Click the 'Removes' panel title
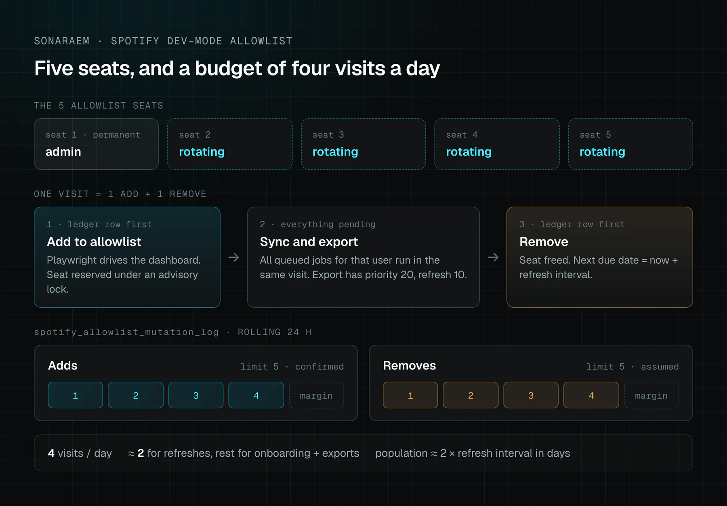This screenshot has height=506, width=727. 410,365
